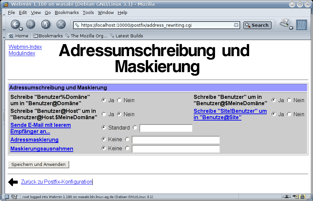Image resolution: width=313 pixels, height=201 pixels.
Task: Open the Bookmarks folder in the personal toolbar
Action: point(48,36)
